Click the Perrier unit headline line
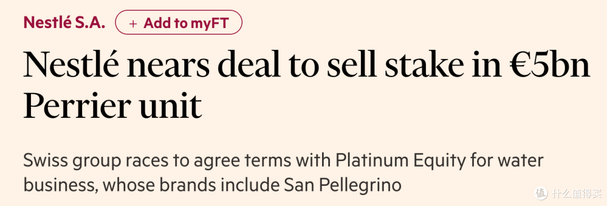The height and width of the screenshot is (206, 607). pyautogui.click(x=112, y=105)
